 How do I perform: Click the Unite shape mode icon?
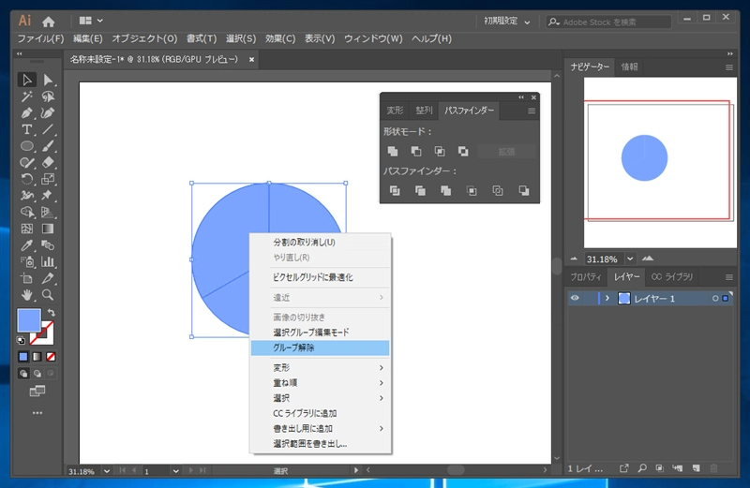click(393, 152)
